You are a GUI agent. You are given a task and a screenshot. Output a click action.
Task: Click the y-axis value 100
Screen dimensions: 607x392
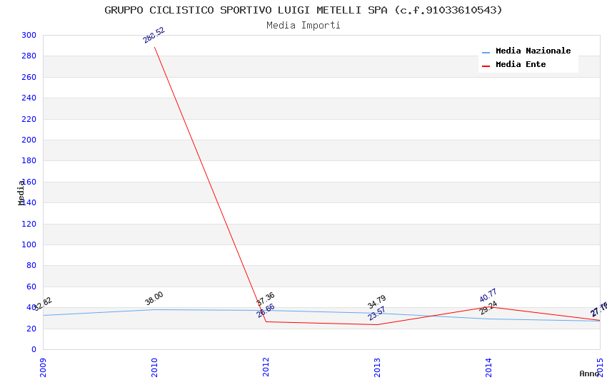(29, 245)
